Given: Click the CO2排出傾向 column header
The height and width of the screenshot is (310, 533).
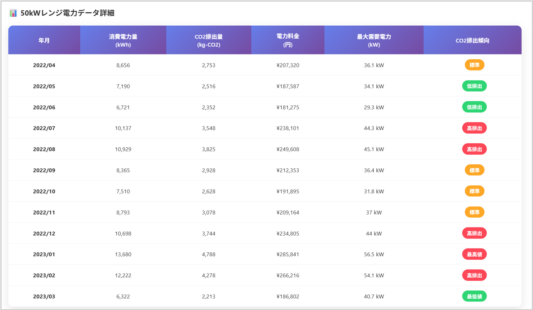Looking at the screenshot, I should (472, 41).
